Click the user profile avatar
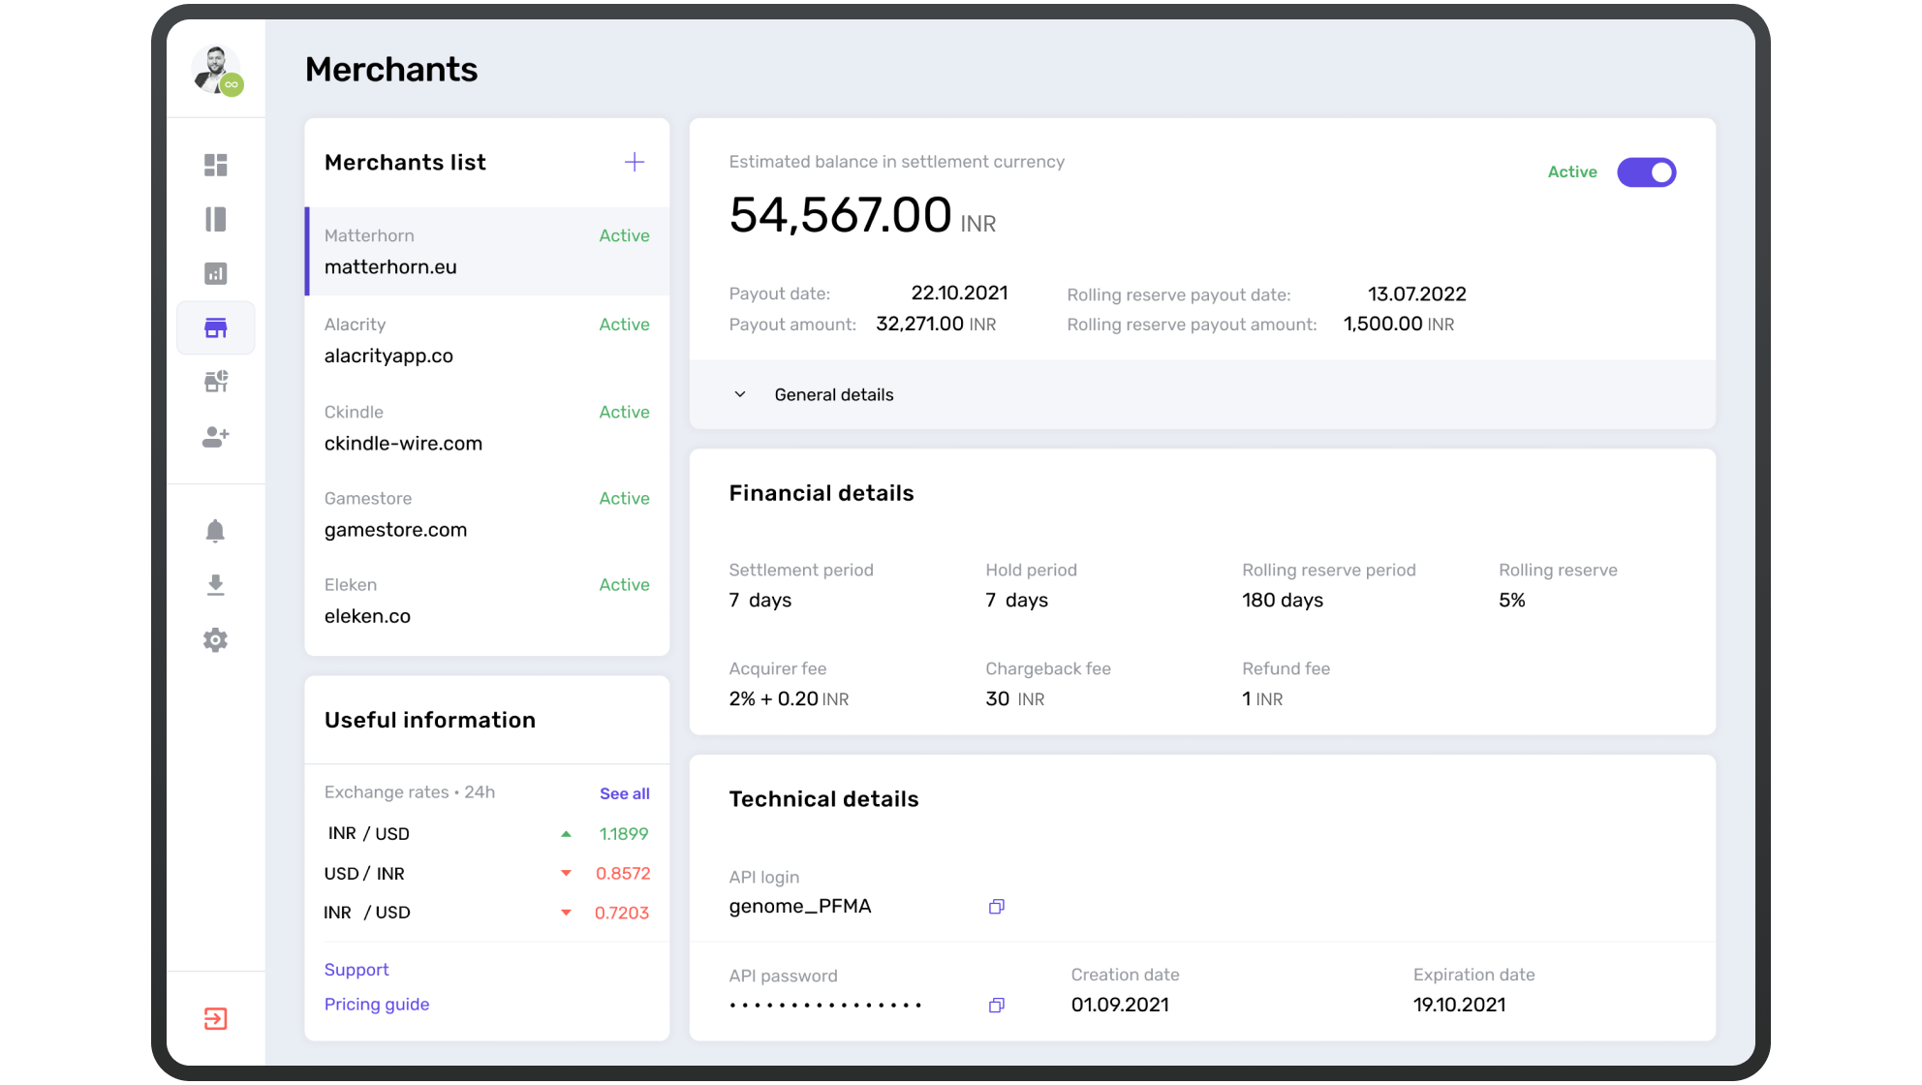The height and width of the screenshot is (1085, 1922). coord(215,70)
